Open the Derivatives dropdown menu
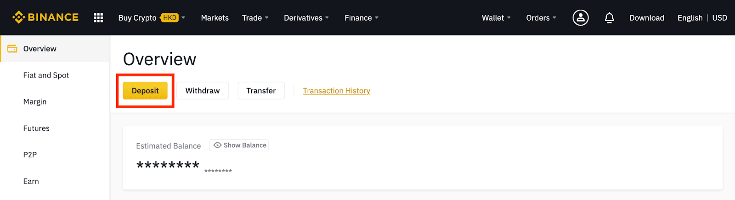The height and width of the screenshot is (200, 735). [x=306, y=18]
